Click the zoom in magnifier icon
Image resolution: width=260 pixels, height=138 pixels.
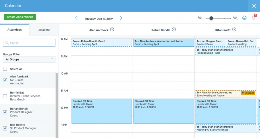pyautogui.click(x=235, y=18)
